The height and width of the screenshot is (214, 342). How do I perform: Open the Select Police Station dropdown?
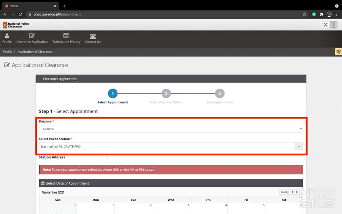[171, 146]
